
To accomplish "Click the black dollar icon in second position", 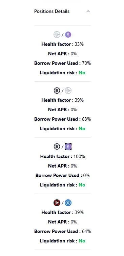I will point(57,91).
